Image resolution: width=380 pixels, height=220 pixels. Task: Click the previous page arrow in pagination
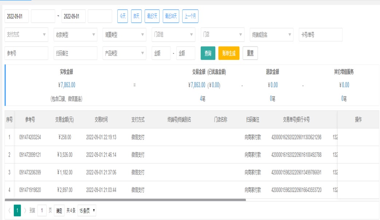click(9, 211)
